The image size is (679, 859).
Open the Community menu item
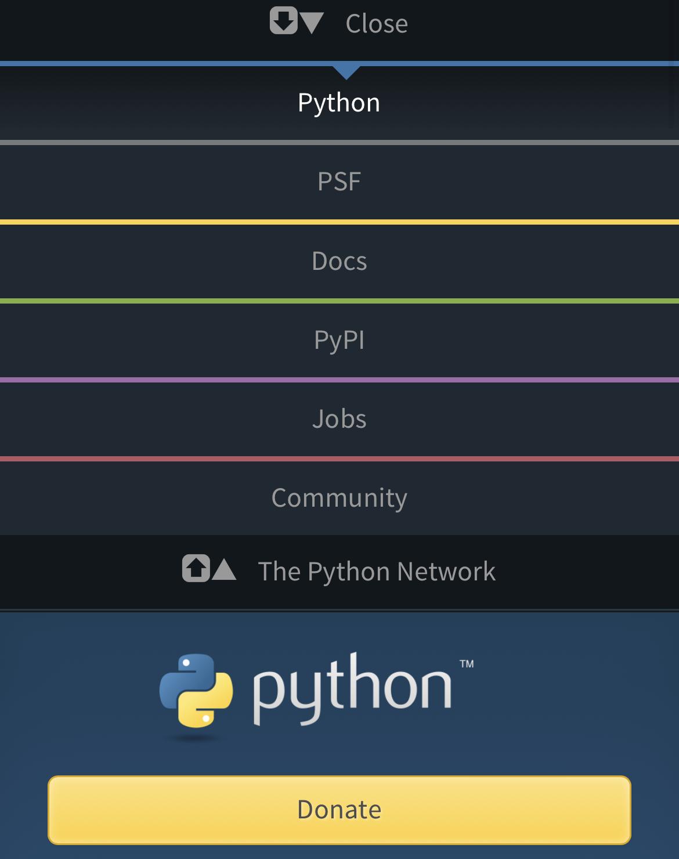pos(339,498)
